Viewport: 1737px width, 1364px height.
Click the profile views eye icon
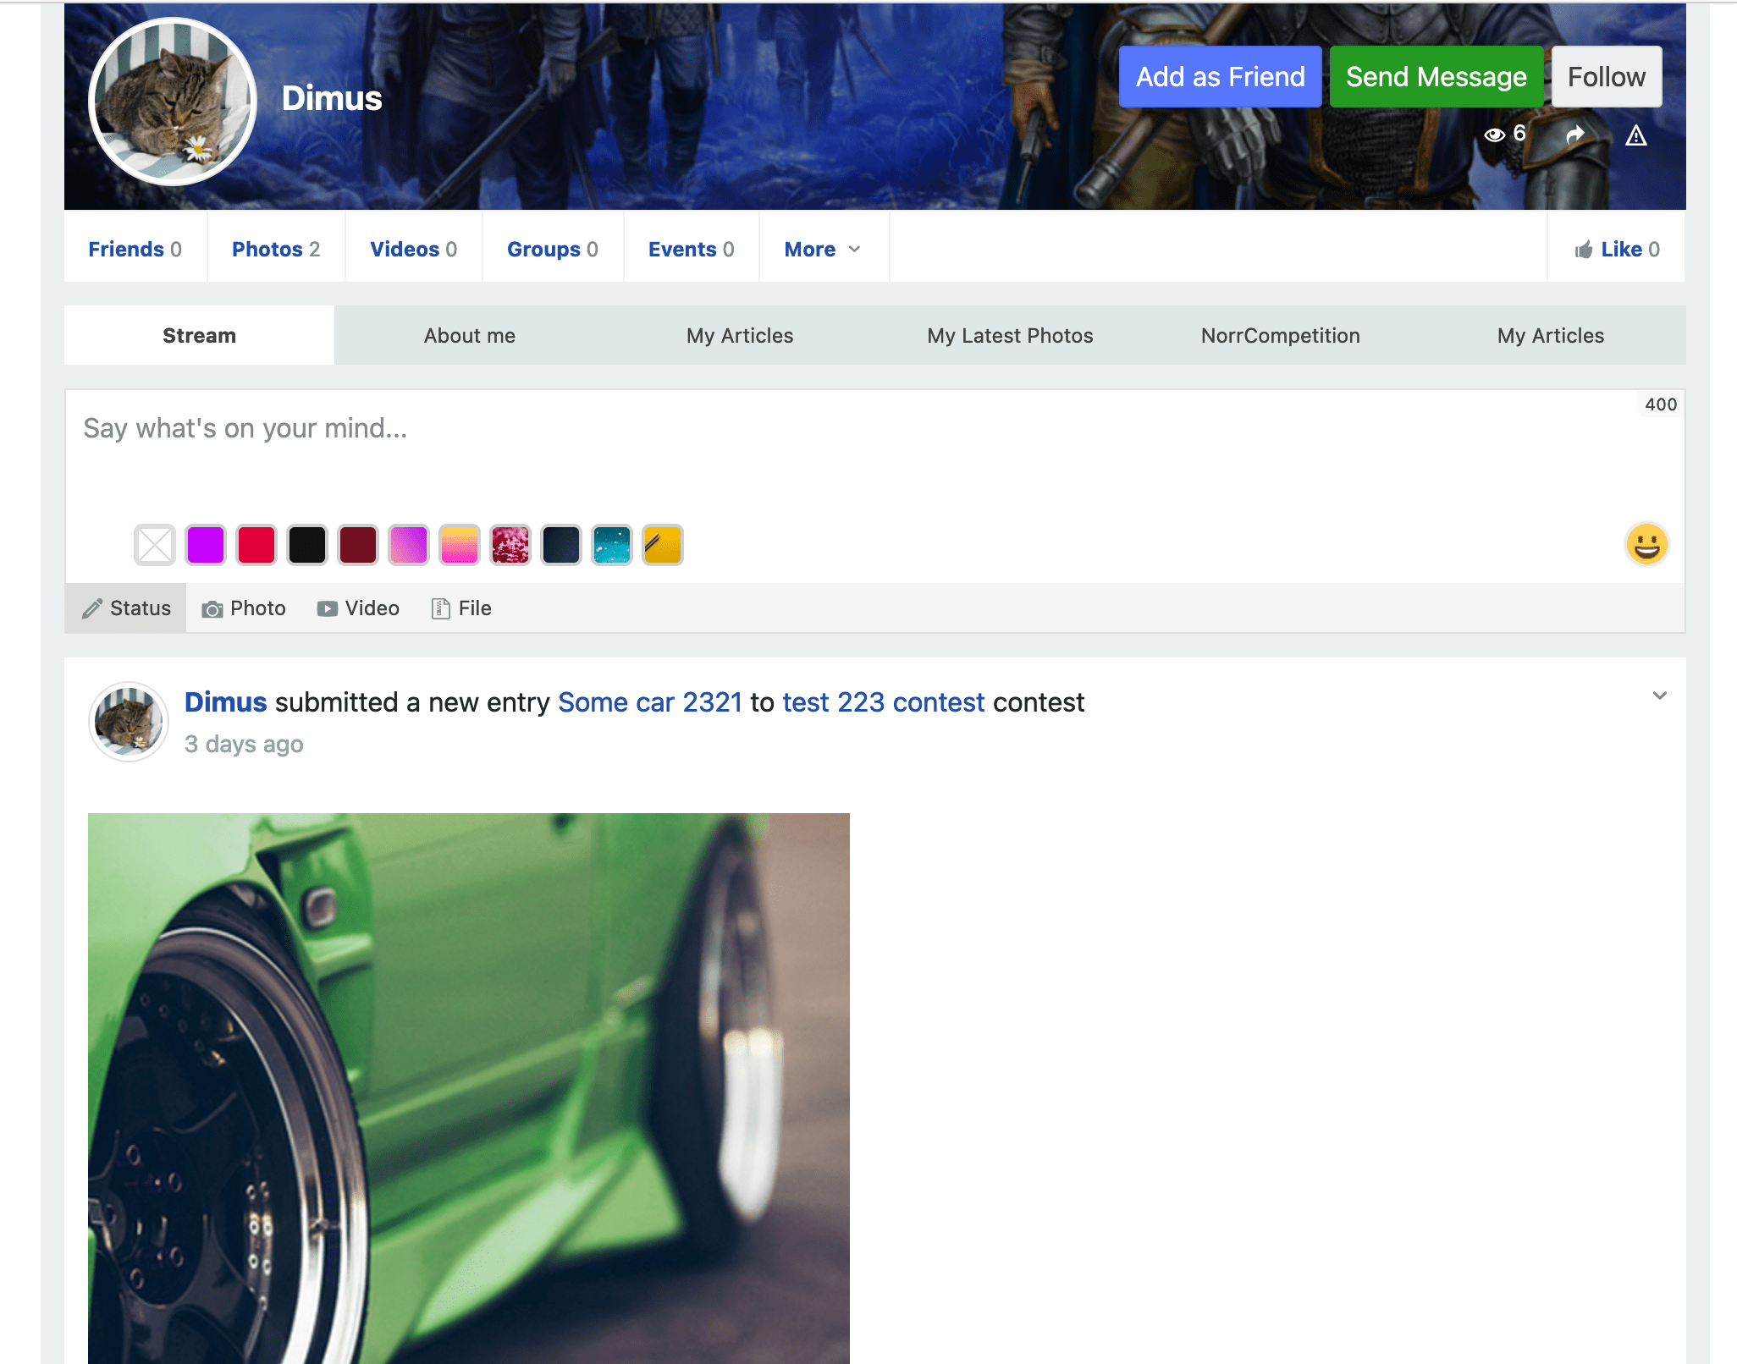(1495, 135)
